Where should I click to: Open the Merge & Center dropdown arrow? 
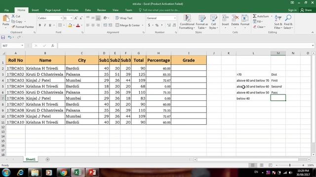click(143, 25)
